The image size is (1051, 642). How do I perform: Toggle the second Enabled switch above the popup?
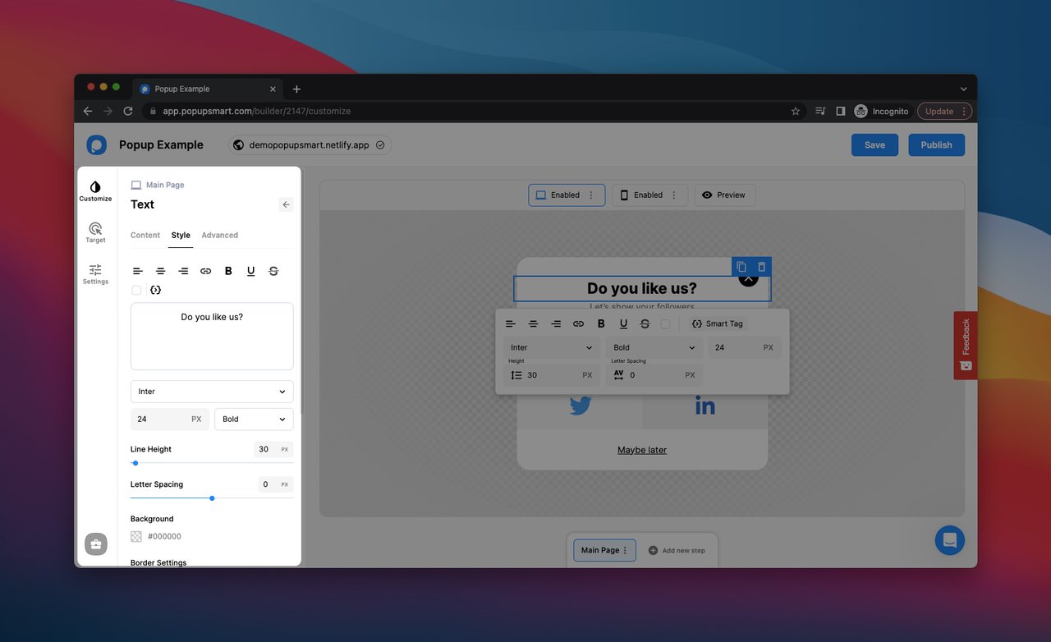[x=648, y=195]
